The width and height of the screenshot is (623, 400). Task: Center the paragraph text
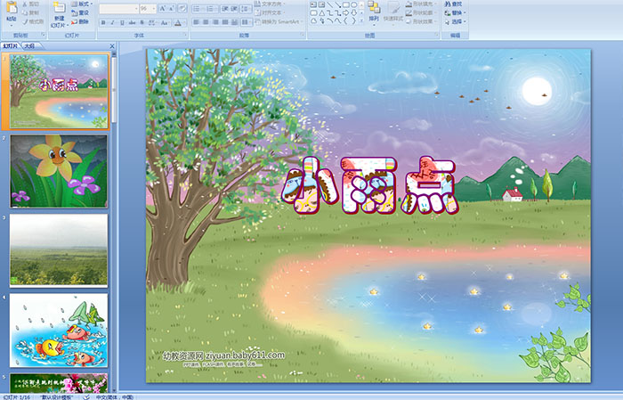[206, 22]
